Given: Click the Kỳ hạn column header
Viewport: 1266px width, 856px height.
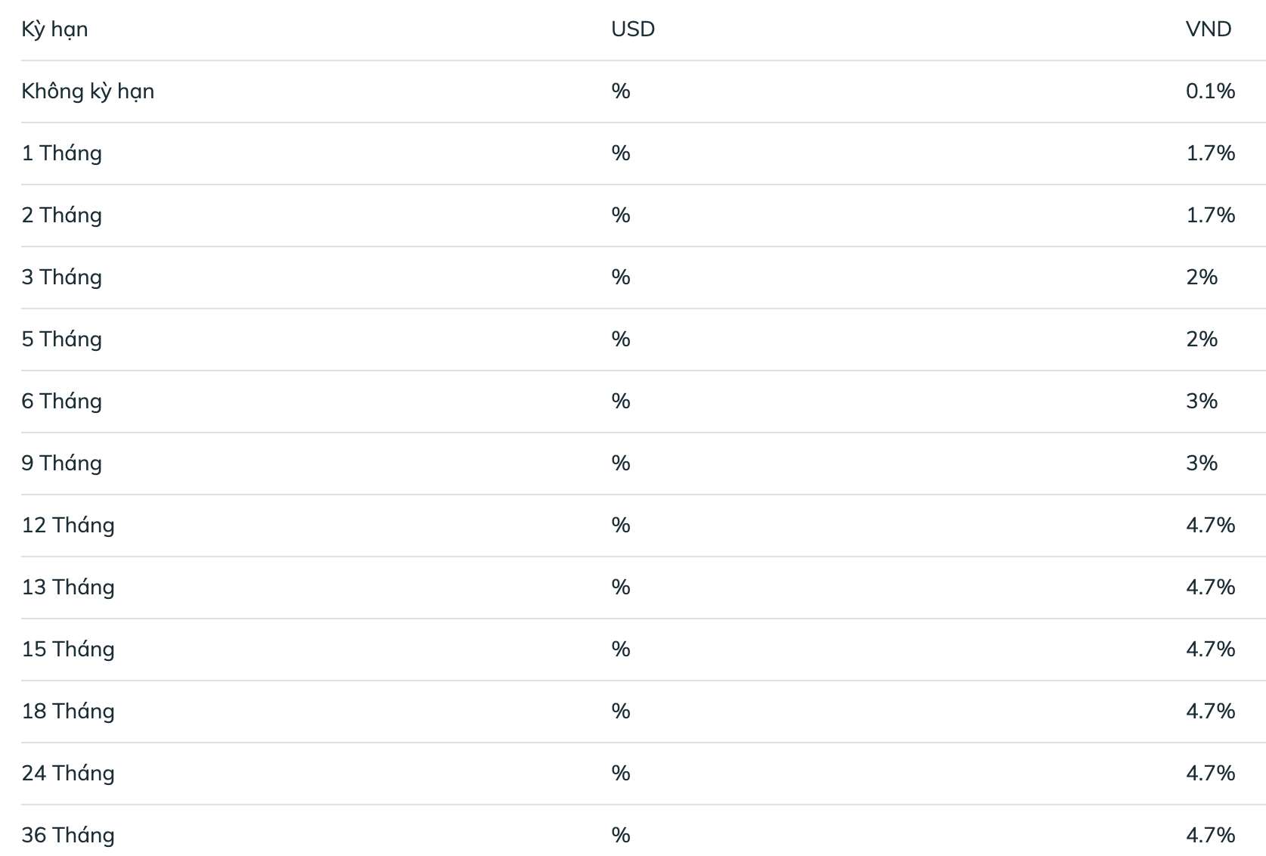Looking at the screenshot, I should [54, 29].
